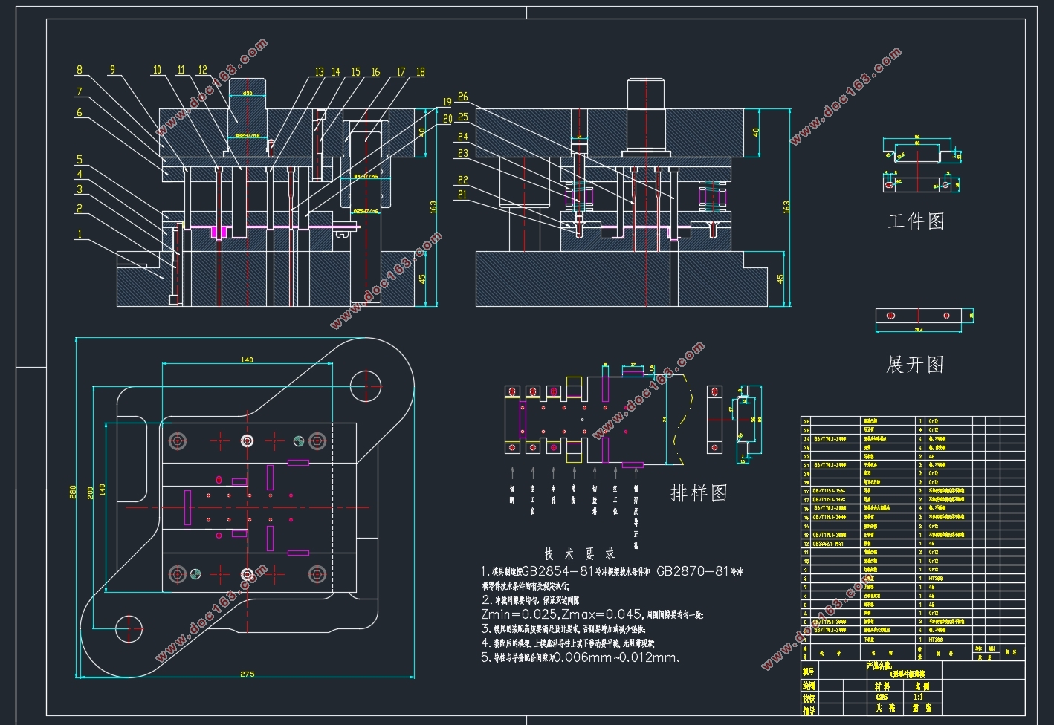Pick part callout number 19
Screen dimensions: 1054x725
(447, 103)
